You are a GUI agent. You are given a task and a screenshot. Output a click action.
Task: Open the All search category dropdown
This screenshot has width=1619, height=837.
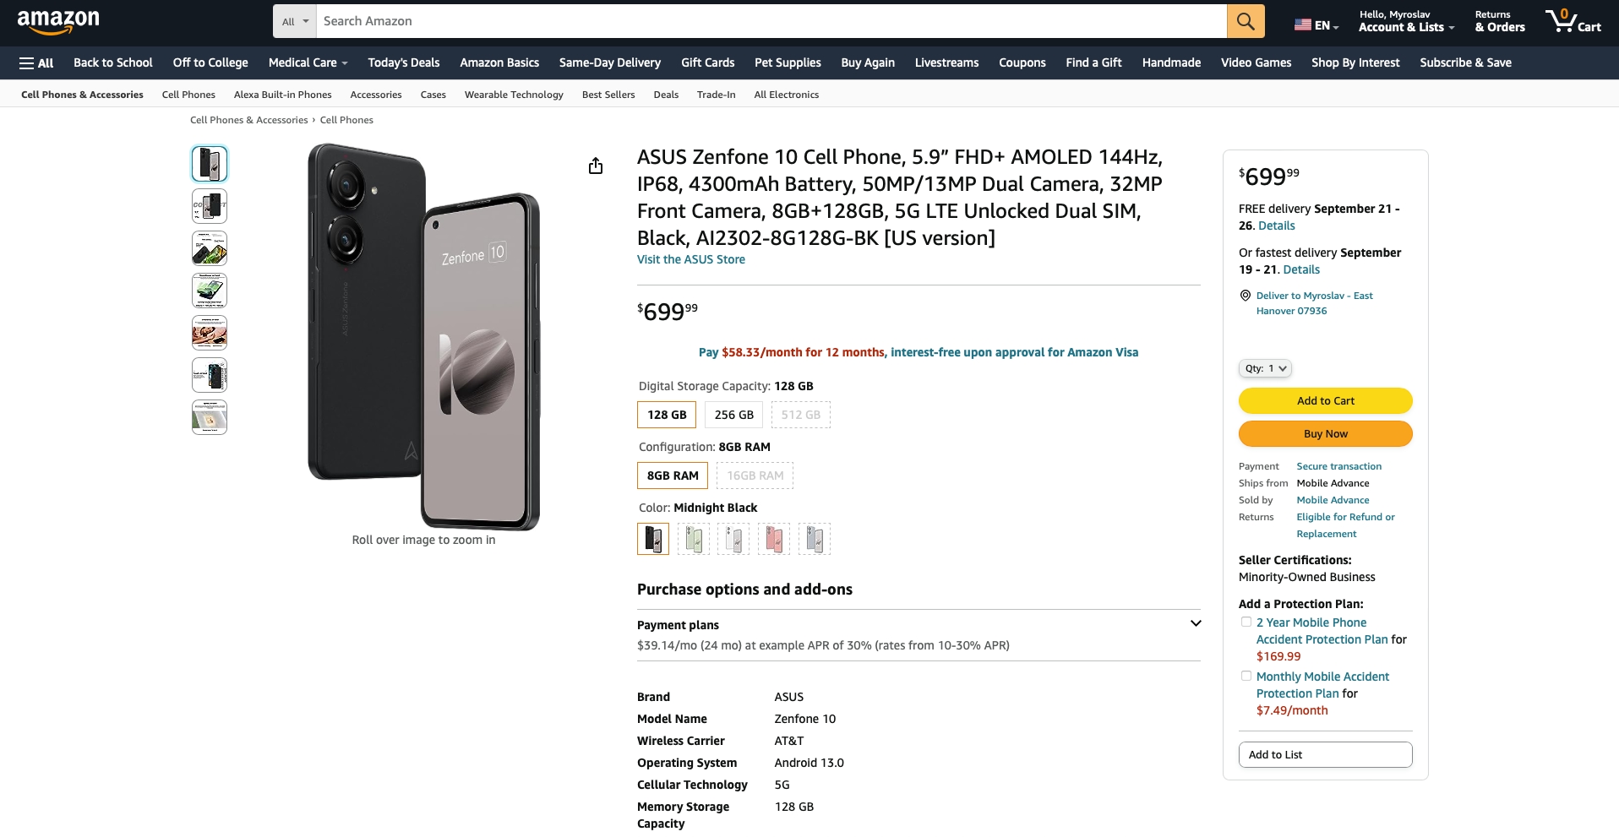coord(295,21)
